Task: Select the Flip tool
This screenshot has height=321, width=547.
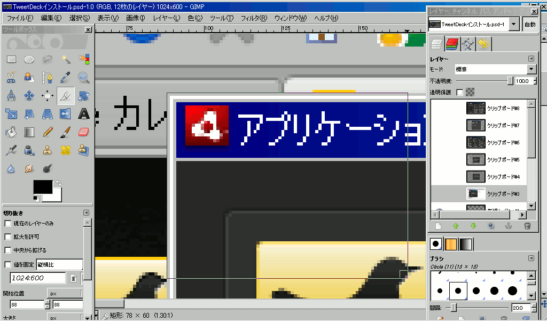Action: coord(66,114)
